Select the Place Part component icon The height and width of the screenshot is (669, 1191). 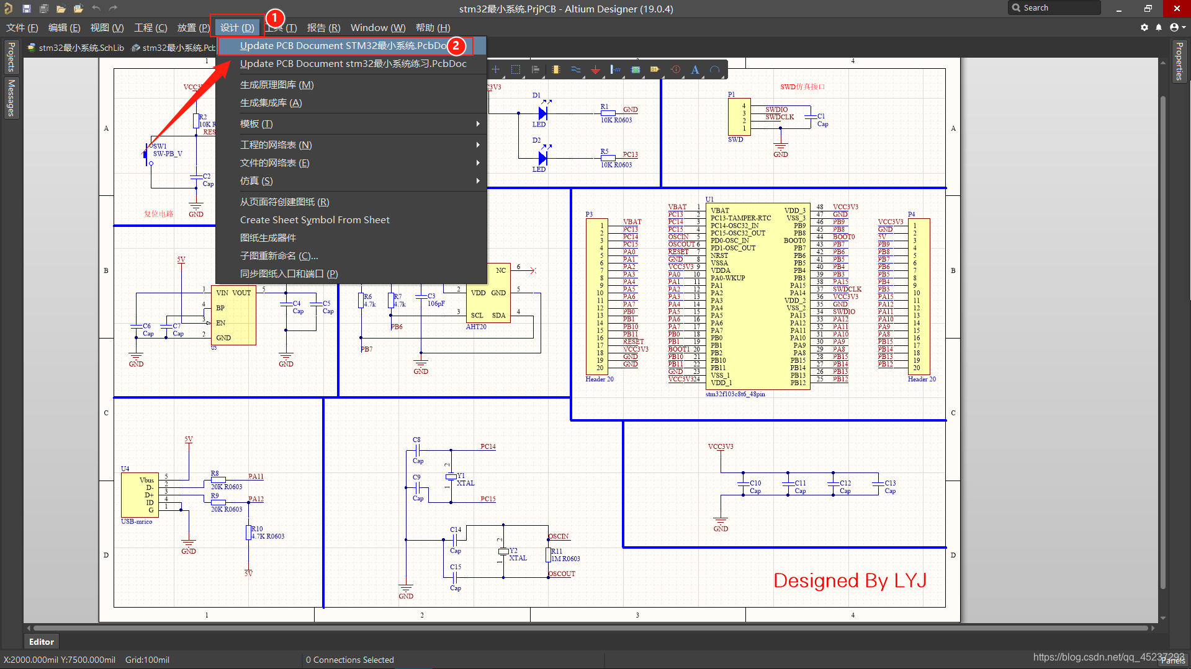[556, 69]
